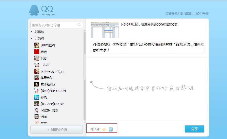Click the im.qq.com text under logo
Viewport: 227px width, 139px height.
(x=49, y=14)
